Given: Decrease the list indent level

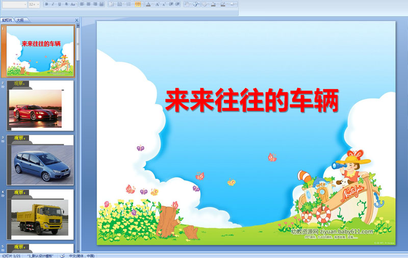Looking at the screenshot, I should pyautogui.click(x=171, y=4).
